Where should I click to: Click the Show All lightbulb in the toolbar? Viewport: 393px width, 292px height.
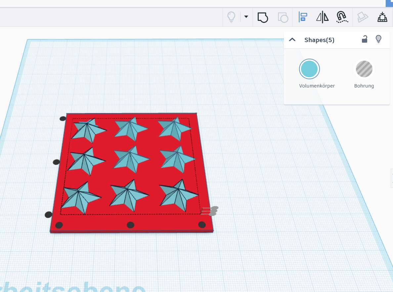tap(231, 17)
